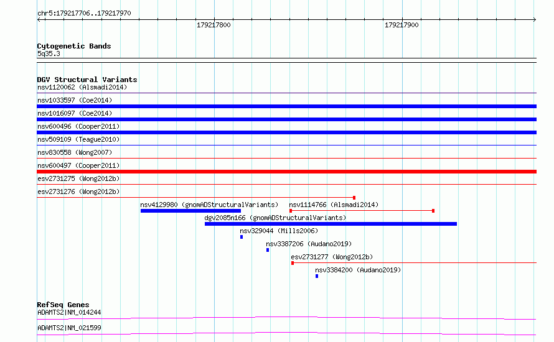Open the ADAMTS2|NM_021599 gene label

pos(69,328)
